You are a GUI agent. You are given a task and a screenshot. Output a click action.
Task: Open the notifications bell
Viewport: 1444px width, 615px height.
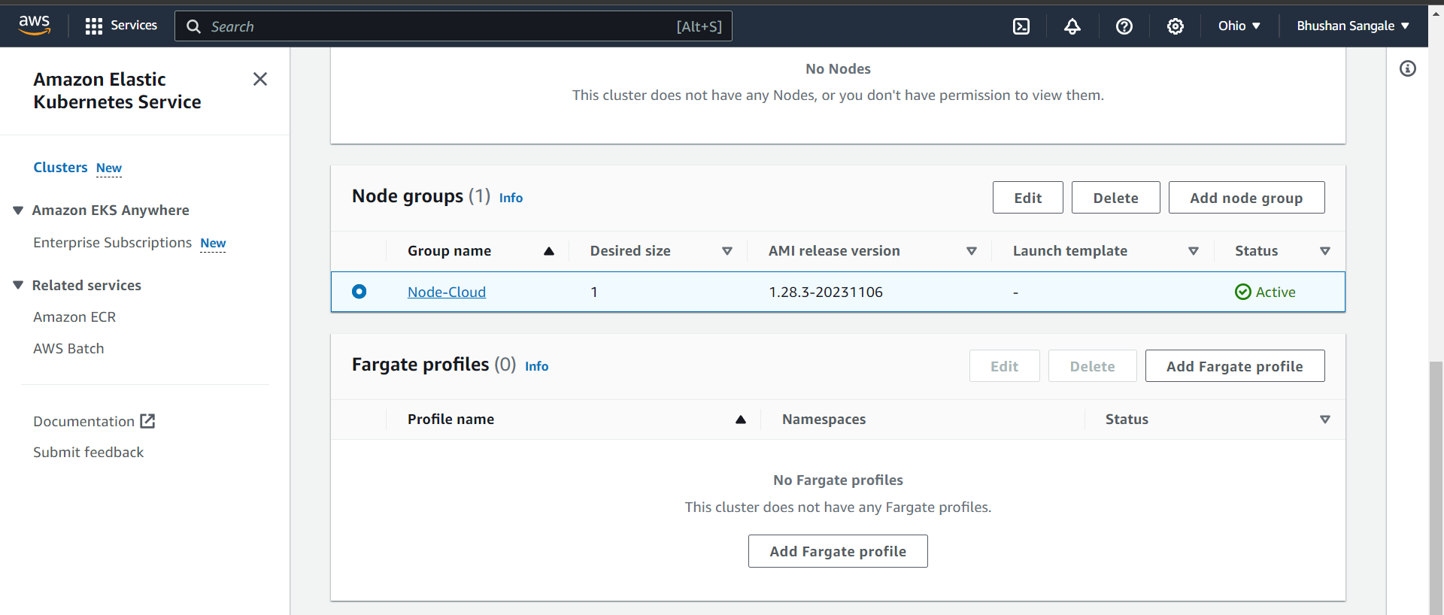[x=1072, y=26]
